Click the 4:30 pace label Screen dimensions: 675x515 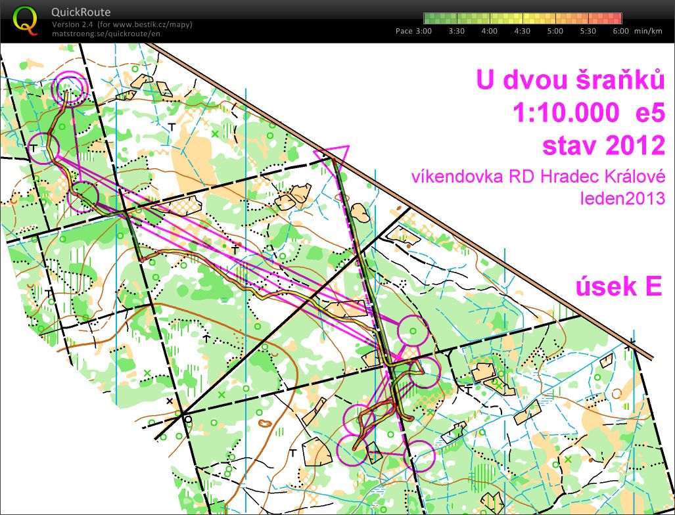[x=522, y=31]
